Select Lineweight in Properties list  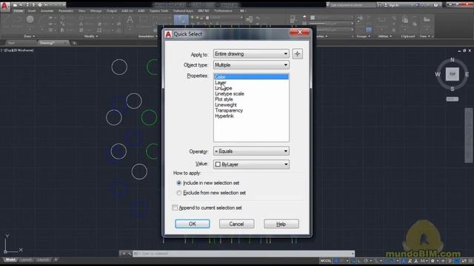[x=251, y=105]
